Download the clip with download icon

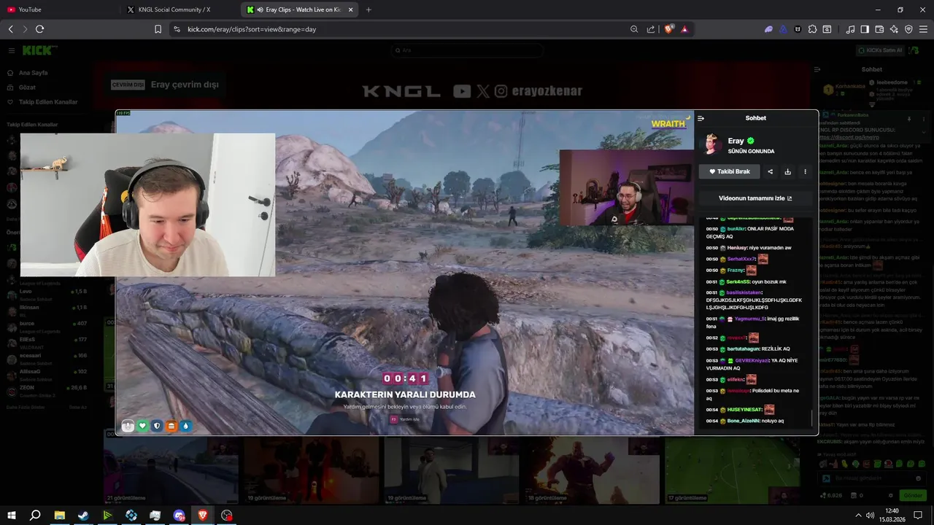click(787, 171)
